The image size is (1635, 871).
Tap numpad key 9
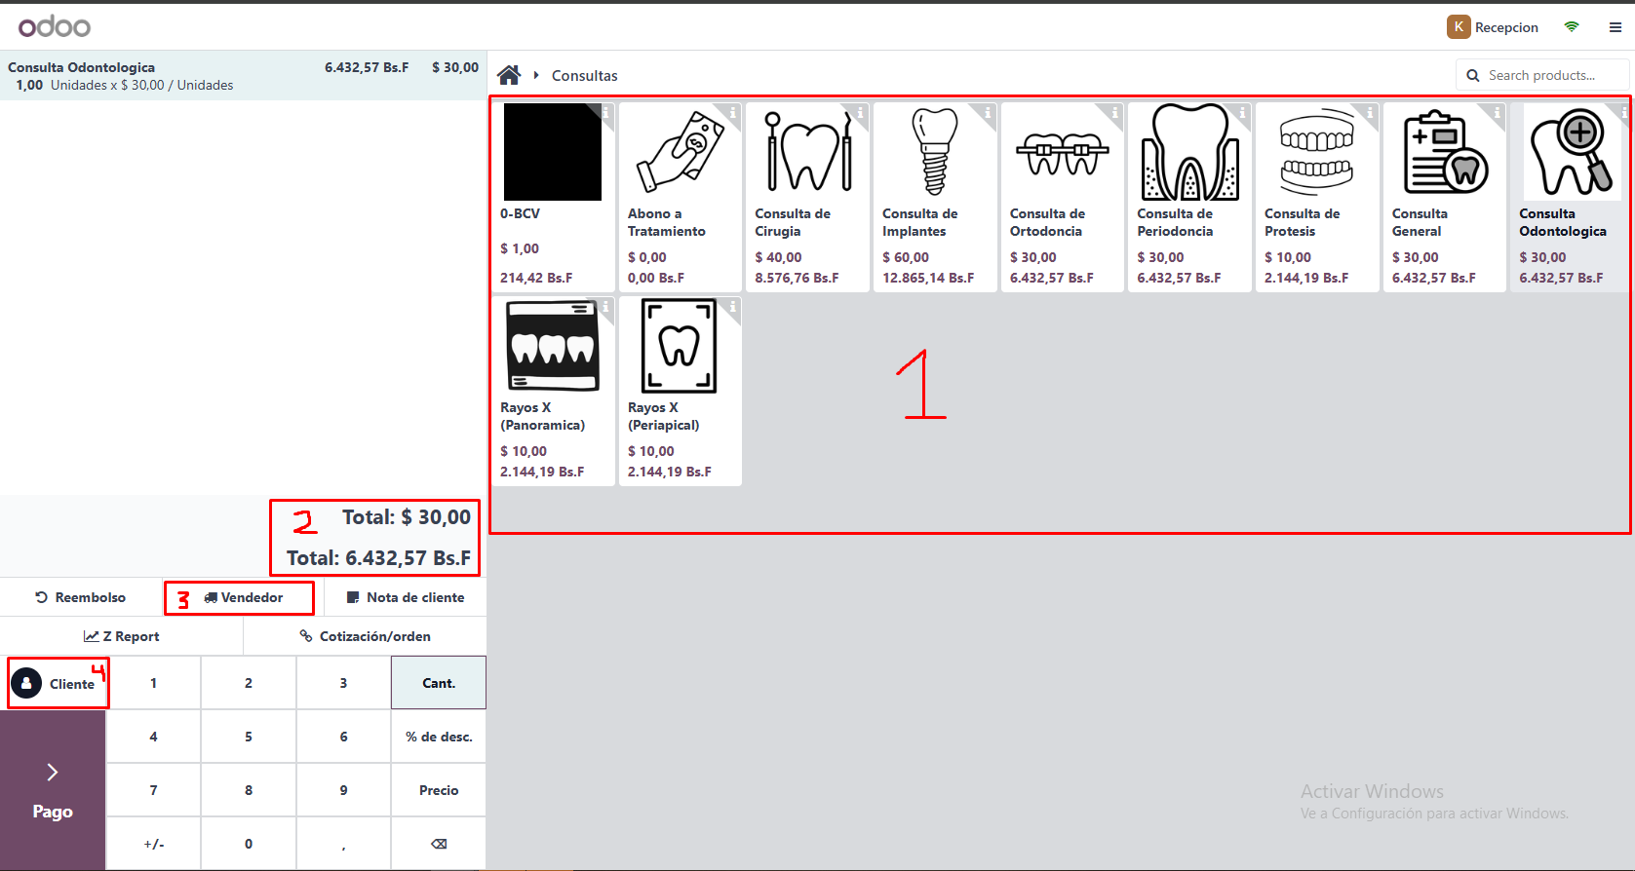343,790
